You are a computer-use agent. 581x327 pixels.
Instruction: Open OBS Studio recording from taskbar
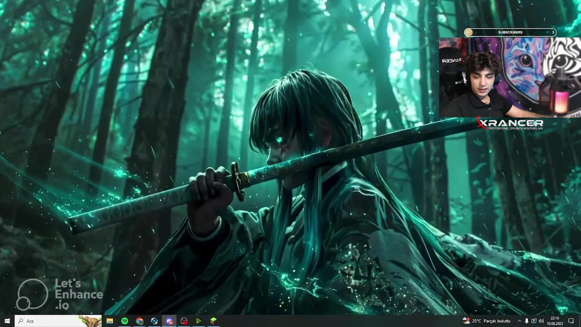coord(184,321)
